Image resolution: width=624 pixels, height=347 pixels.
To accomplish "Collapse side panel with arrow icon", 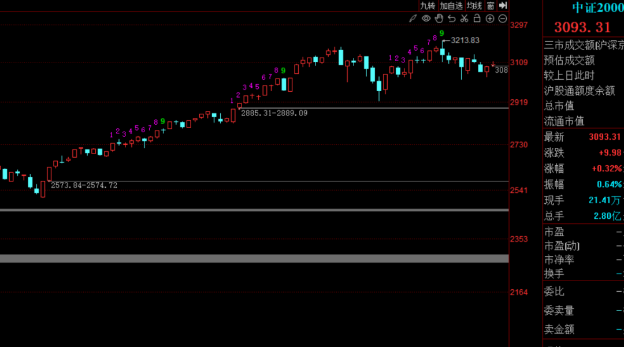I will tap(503, 5).
